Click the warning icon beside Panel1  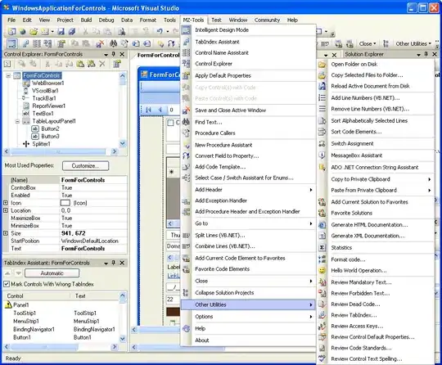(x=8, y=304)
